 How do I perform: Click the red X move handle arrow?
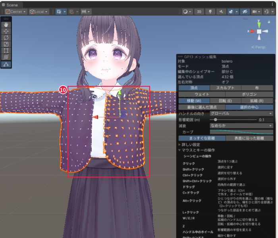(95, 117)
